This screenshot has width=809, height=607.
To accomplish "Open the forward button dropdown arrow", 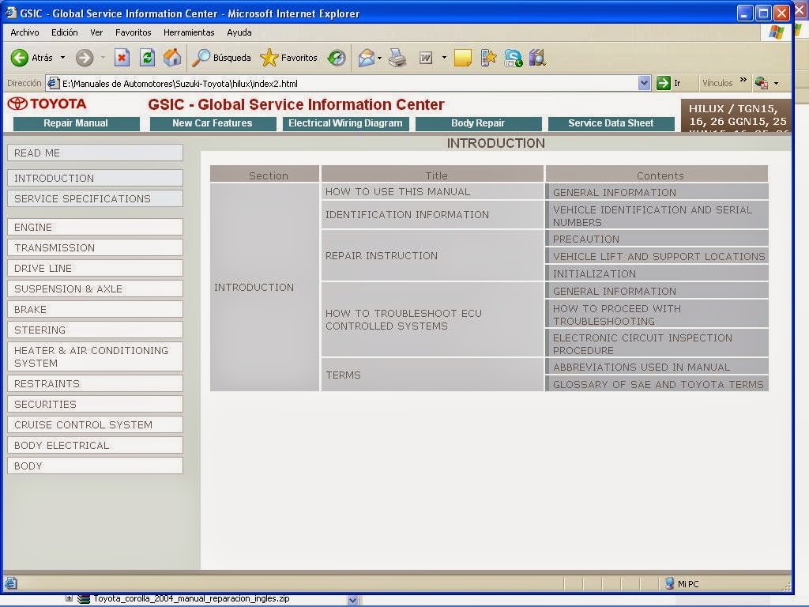I will (103, 57).
